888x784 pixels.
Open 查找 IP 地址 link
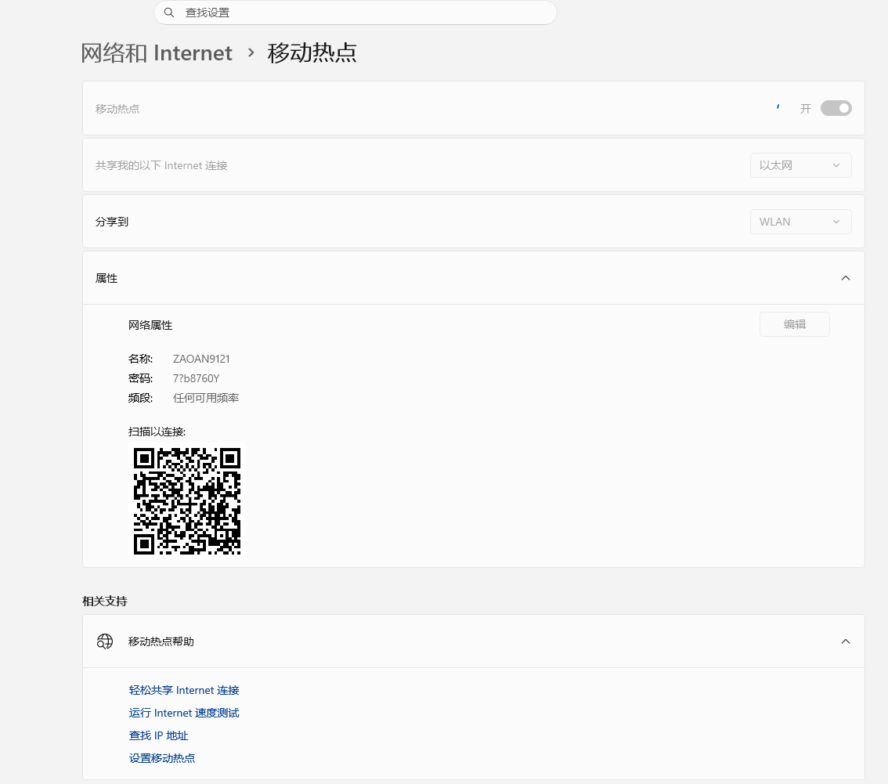pos(158,735)
